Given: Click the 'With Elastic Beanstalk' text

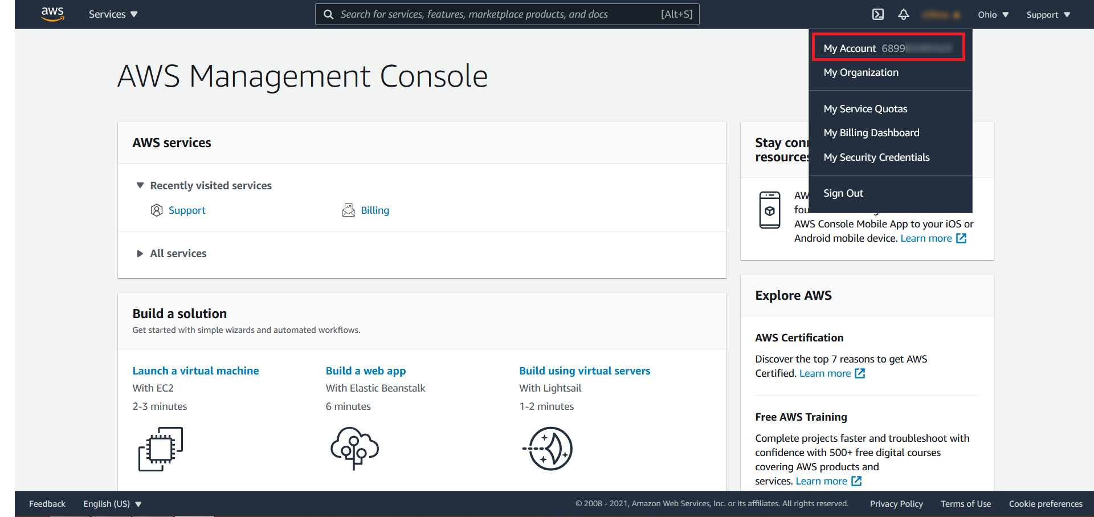Looking at the screenshot, I should tap(375, 388).
